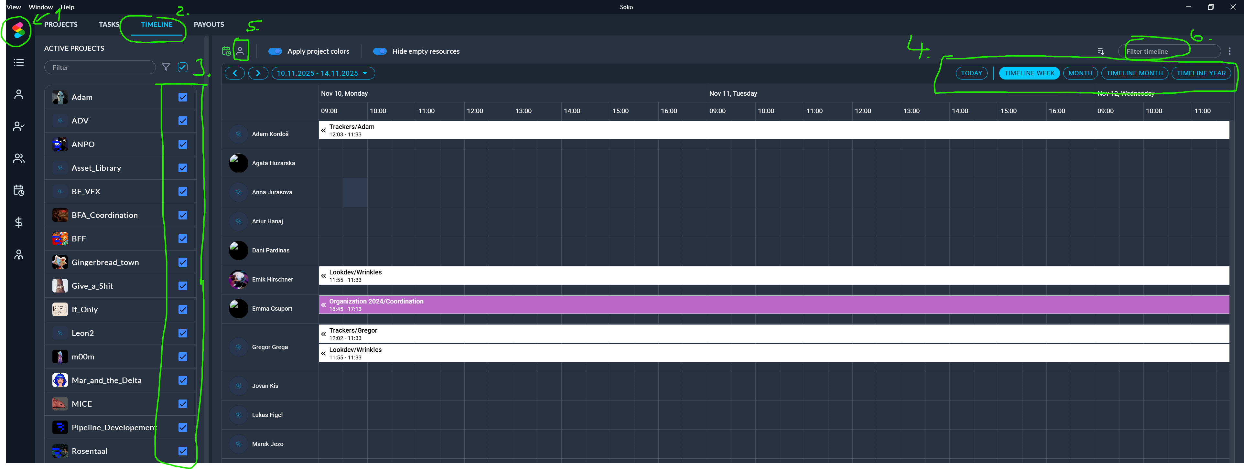
Task: Expand the Organization 2024/Coordination bar chevron
Action: 324,305
